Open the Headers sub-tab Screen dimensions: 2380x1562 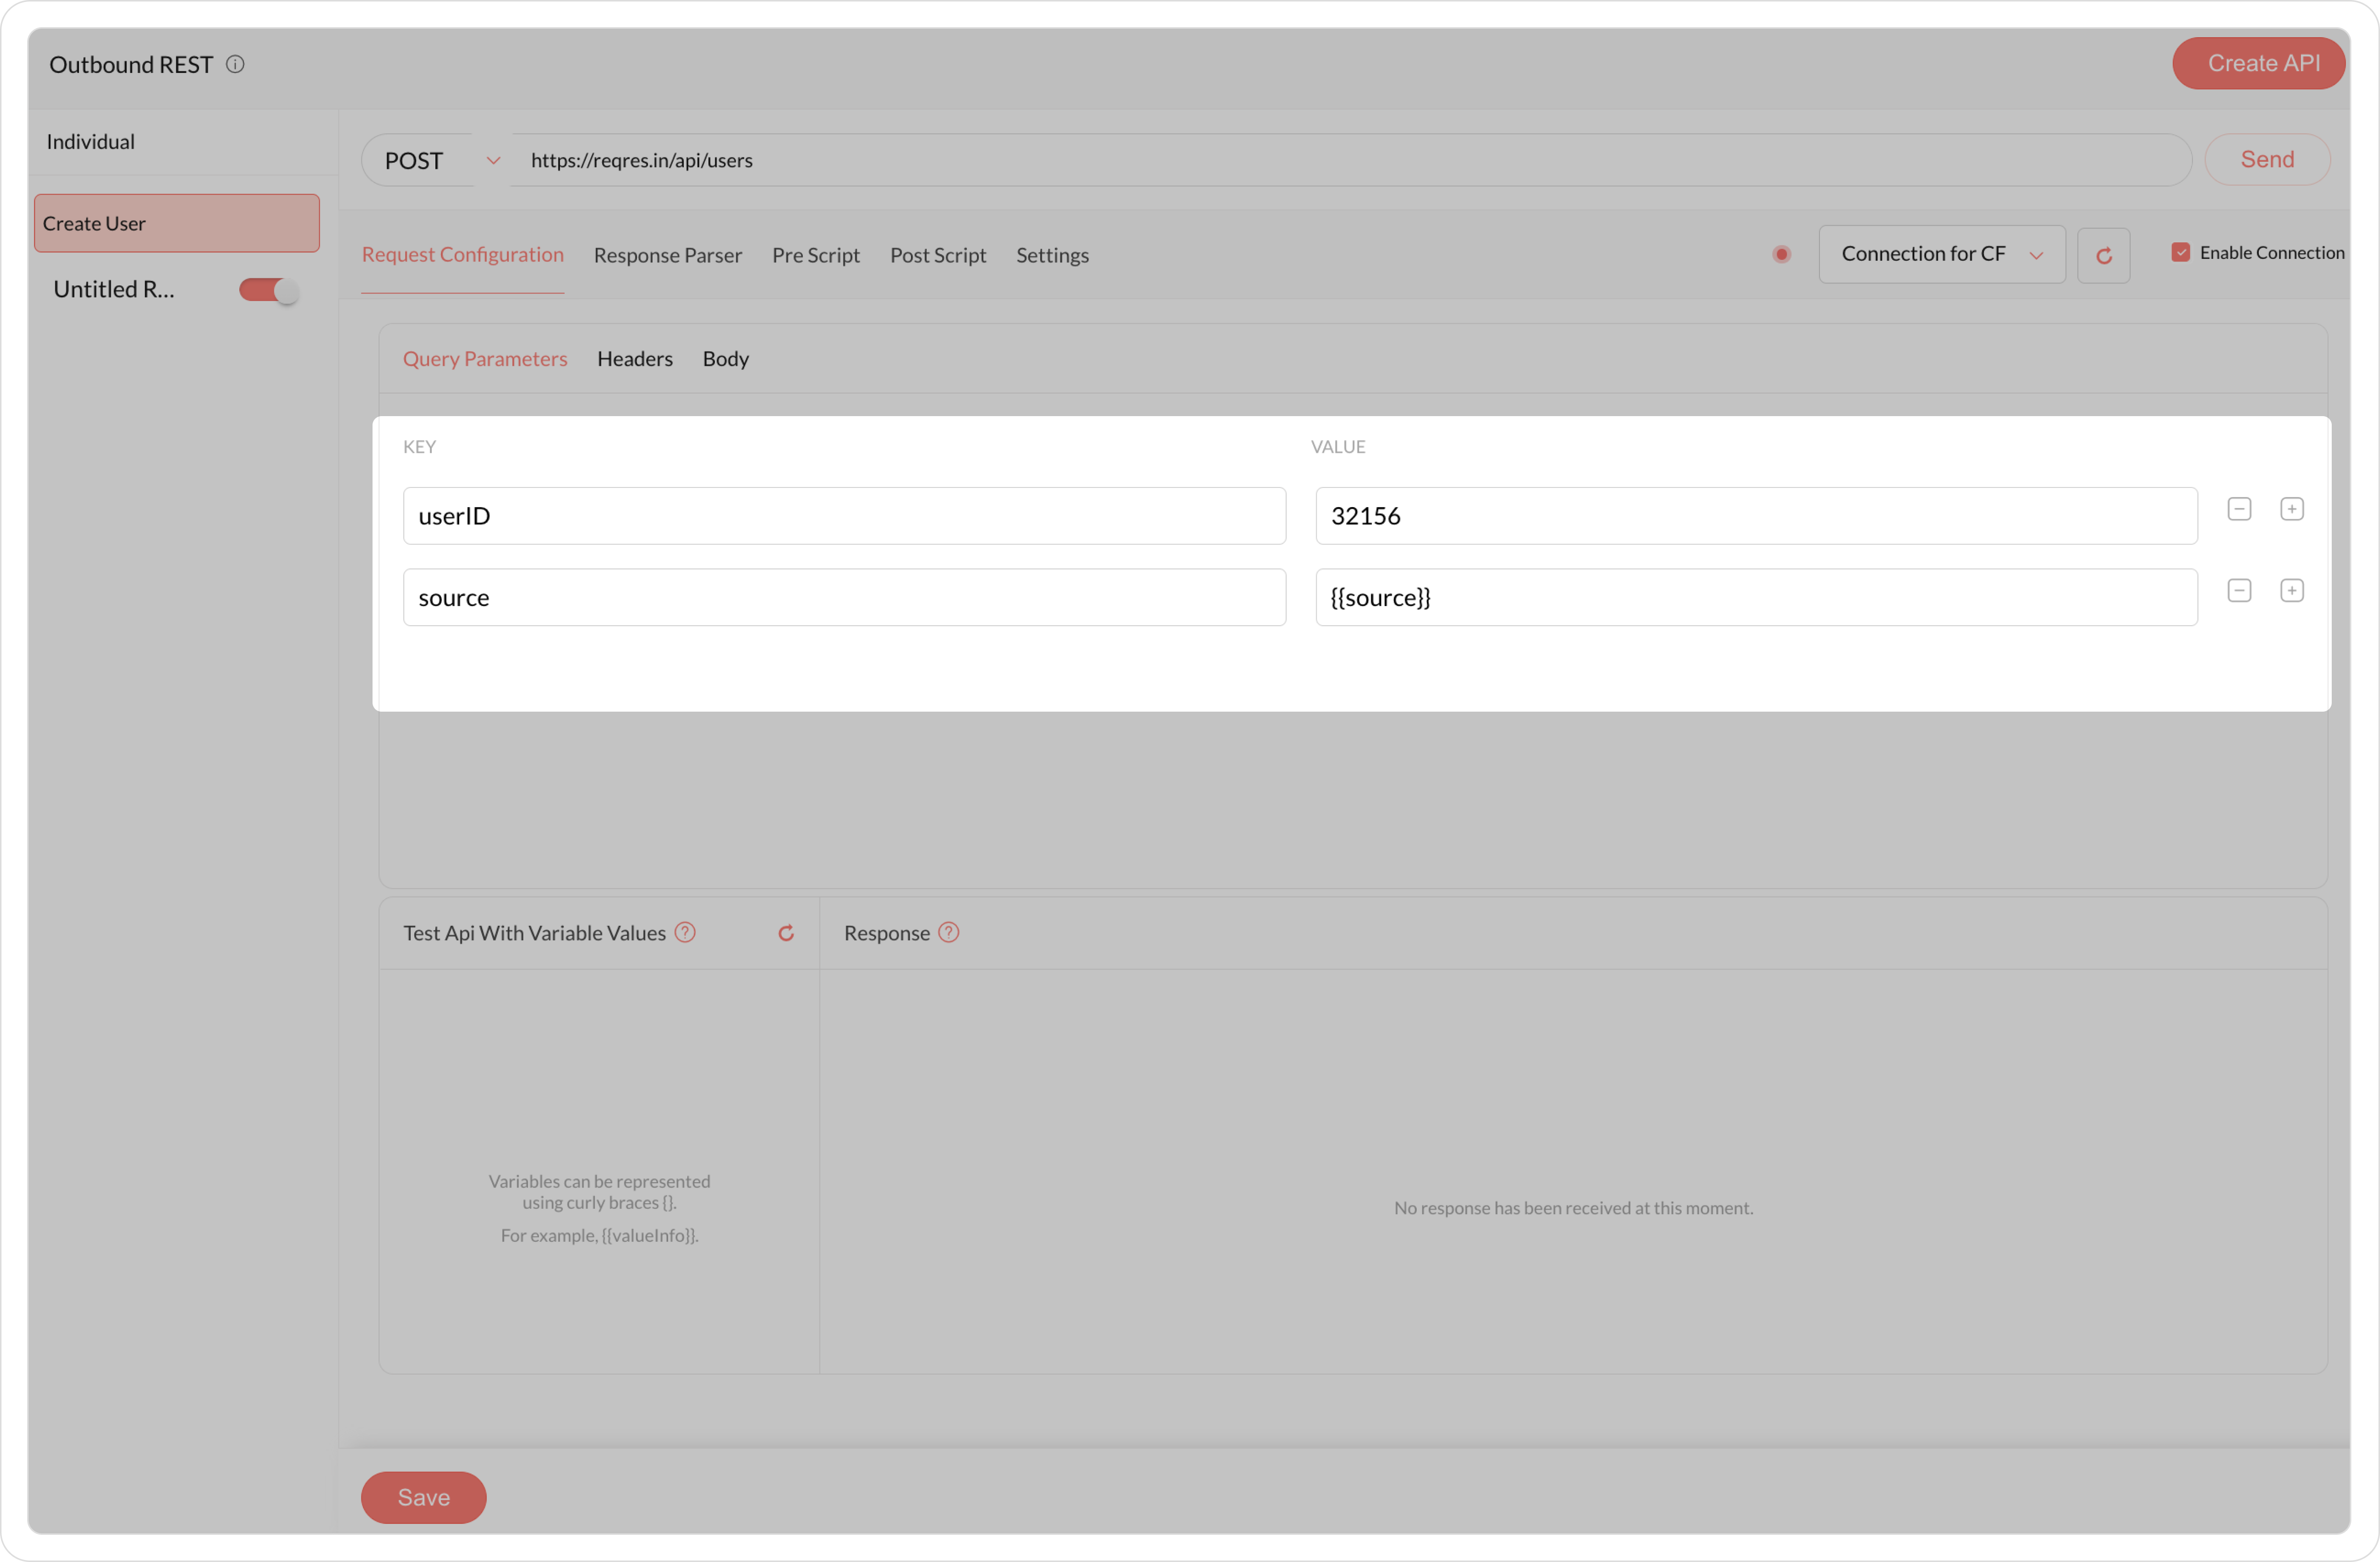pyautogui.click(x=634, y=359)
